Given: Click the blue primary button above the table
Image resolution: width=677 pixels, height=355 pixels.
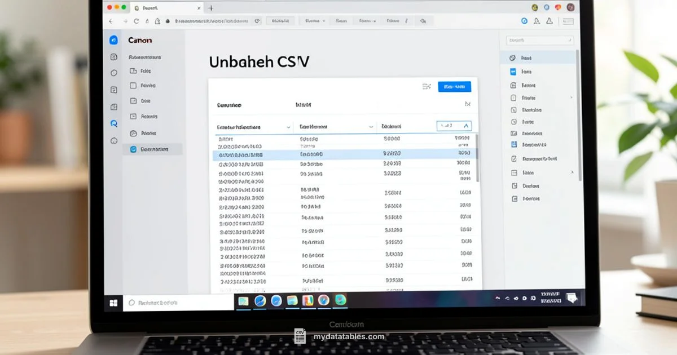Looking at the screenshot, I should tap(456, 86).
